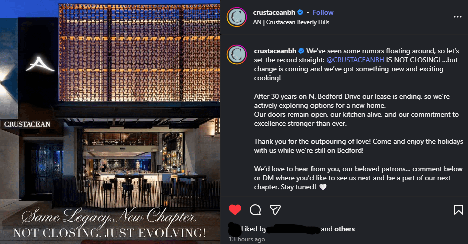Follow the crustaceanbh account
The width and height of the screenshot is (468, 244).
[323, 12]
